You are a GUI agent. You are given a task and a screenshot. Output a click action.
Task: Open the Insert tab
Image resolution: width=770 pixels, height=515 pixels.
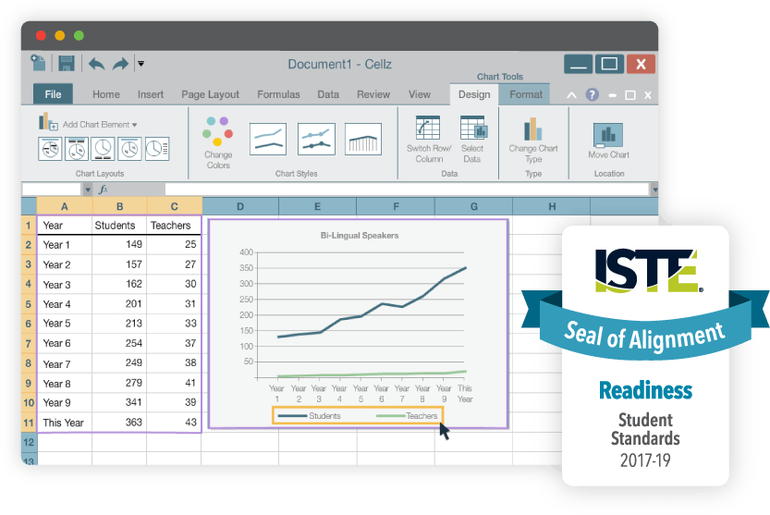pyautogui.click(x=151, y=94)
